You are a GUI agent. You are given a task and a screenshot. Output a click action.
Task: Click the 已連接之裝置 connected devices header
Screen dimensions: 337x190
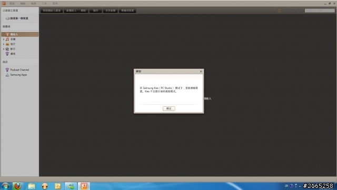(x=11, y=11)
